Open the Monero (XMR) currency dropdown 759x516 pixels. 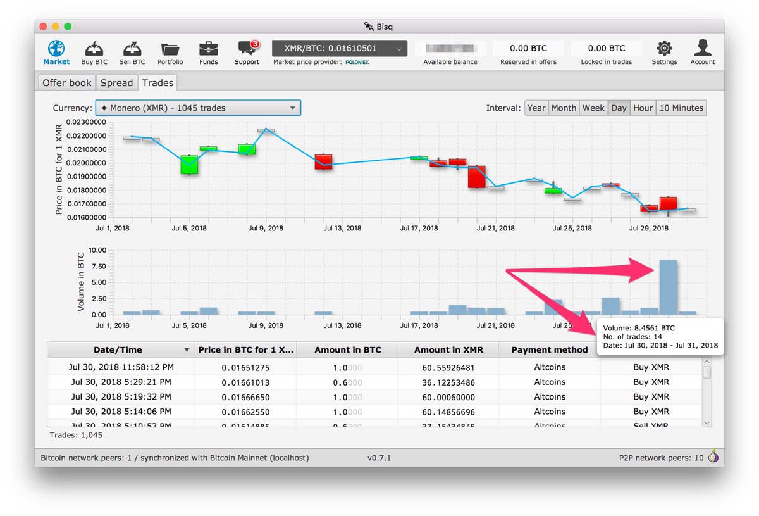[198, 108]
